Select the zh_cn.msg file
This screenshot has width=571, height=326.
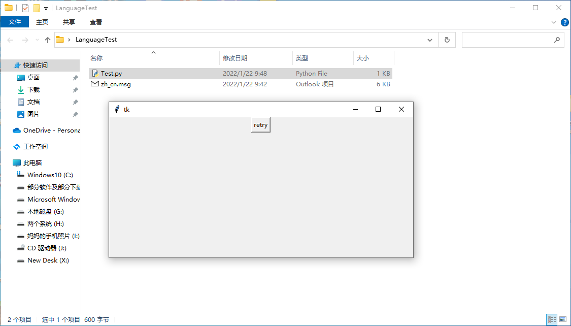tap(241, 84)
